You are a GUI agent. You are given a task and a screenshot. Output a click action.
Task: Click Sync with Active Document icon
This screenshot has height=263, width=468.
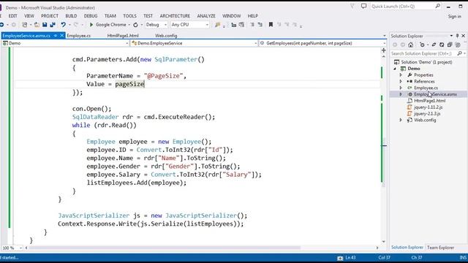tap(434, 45)
